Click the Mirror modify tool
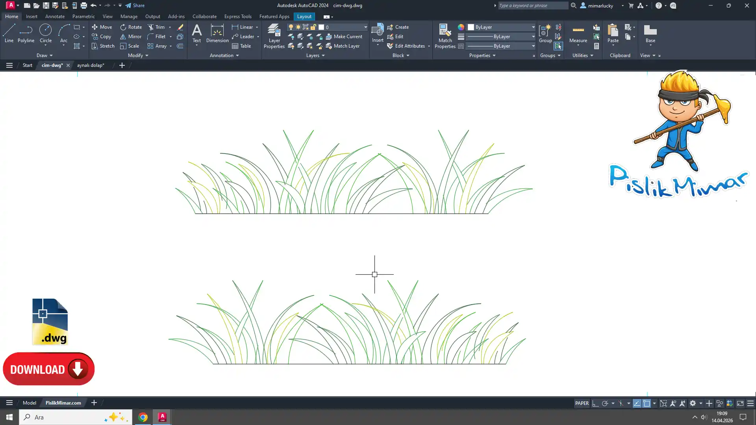The image size is (756, 425). pyautogui.click(x=131, y=37)
